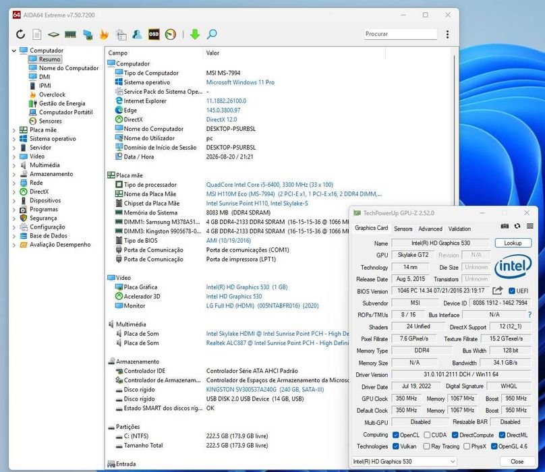Expand the Armazenamento tree node
The height and width of the screenshot is (472, 545).
tap(14, 175)
